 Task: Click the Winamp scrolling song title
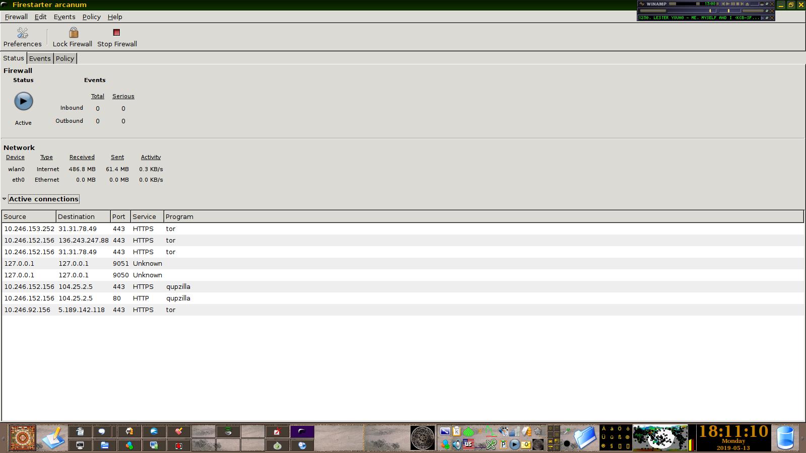(699, 18)
